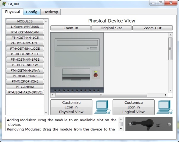The width and height of the screenshot is (179, 142).
Task: Collapse the MODULES list header
Action: tap(25, 21)
